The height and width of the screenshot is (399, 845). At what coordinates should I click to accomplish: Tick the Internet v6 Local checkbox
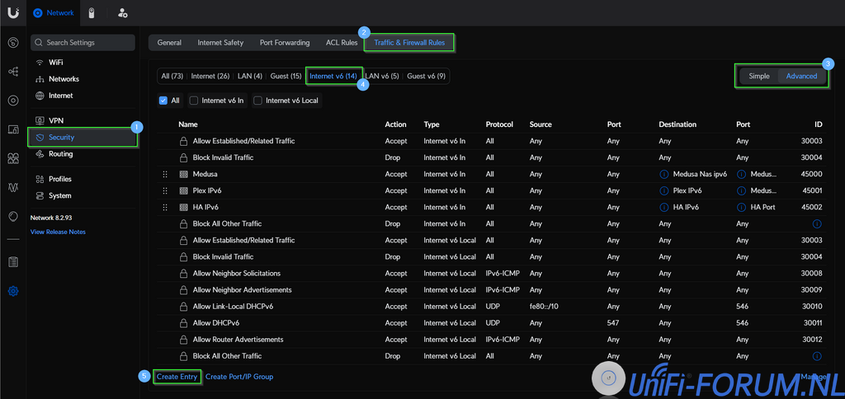[x=258, y=101]
